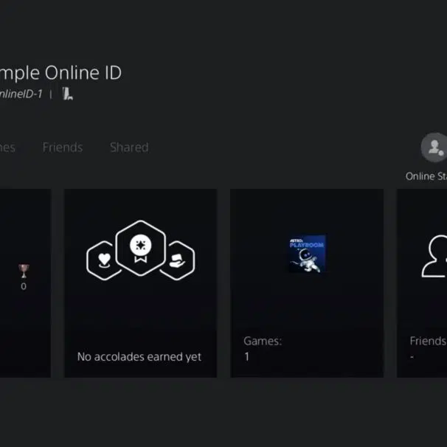Click the "Games:" label in the games card
The image size is (447, 447).
tap(263, 342)
